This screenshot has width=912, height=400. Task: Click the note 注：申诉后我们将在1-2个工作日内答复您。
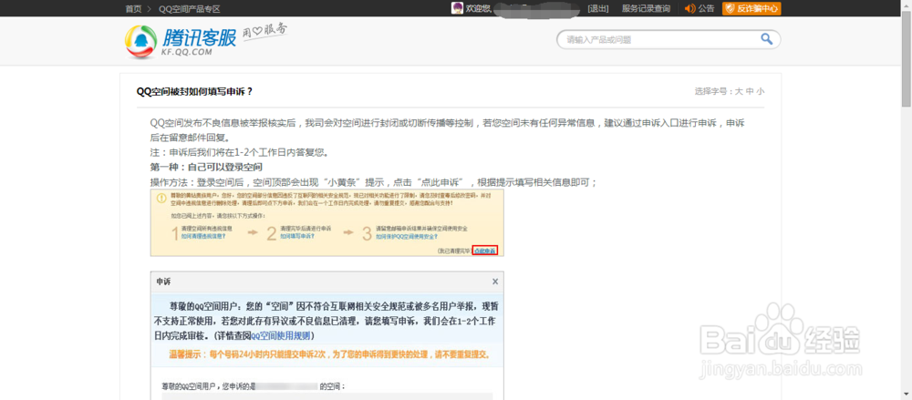240,153
